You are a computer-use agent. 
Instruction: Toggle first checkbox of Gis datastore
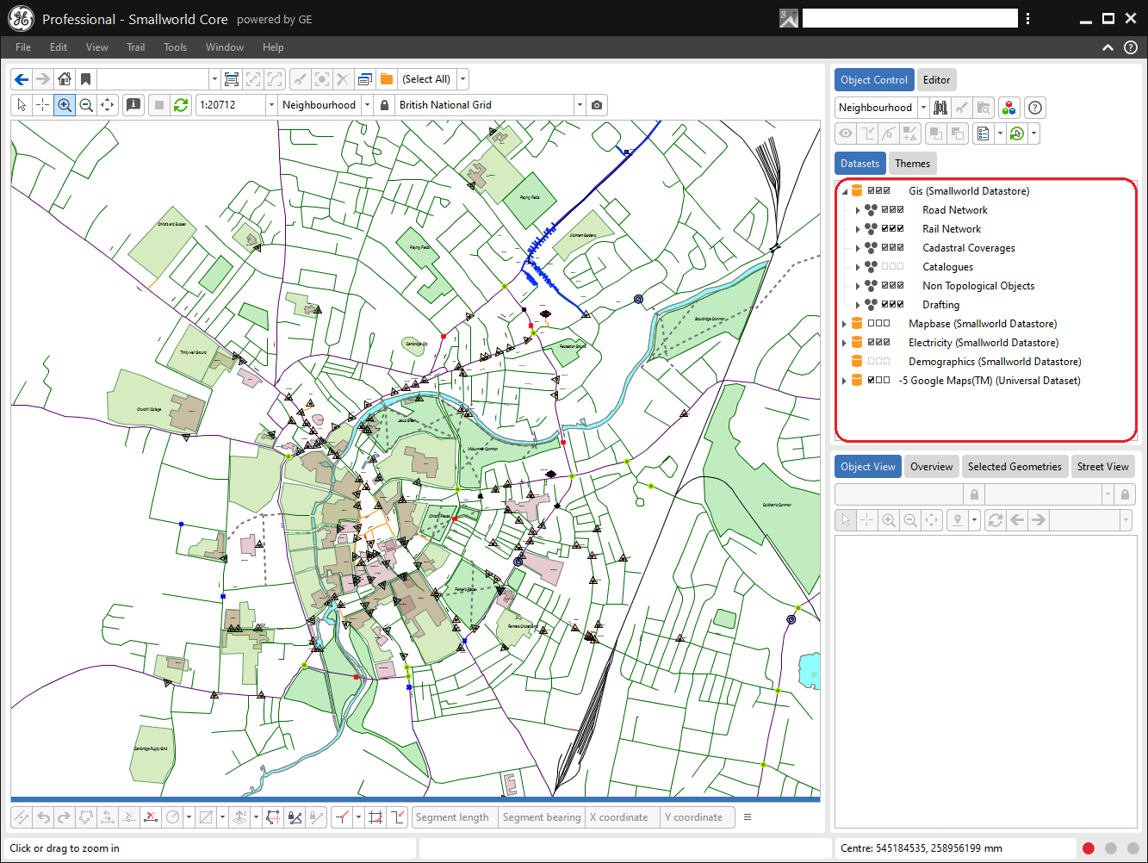[871, 191]
